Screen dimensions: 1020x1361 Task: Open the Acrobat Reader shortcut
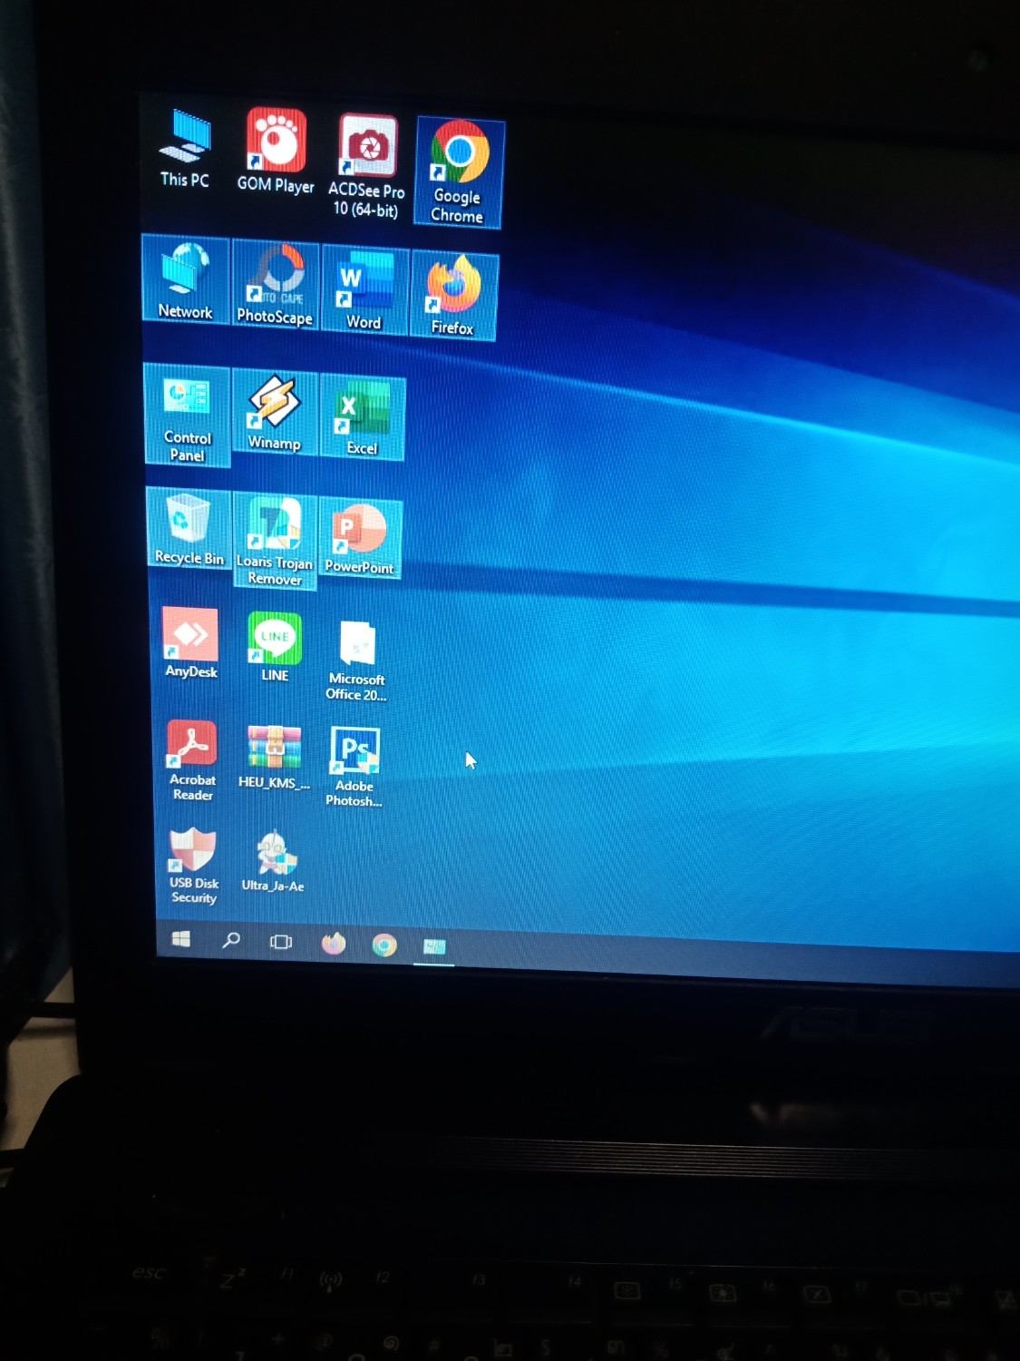(192, 761)
